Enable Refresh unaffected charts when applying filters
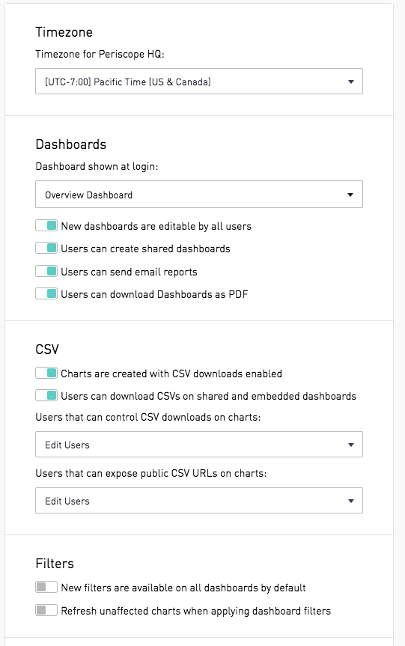This screenshot has width=405, height=646. tap(46, 611)
